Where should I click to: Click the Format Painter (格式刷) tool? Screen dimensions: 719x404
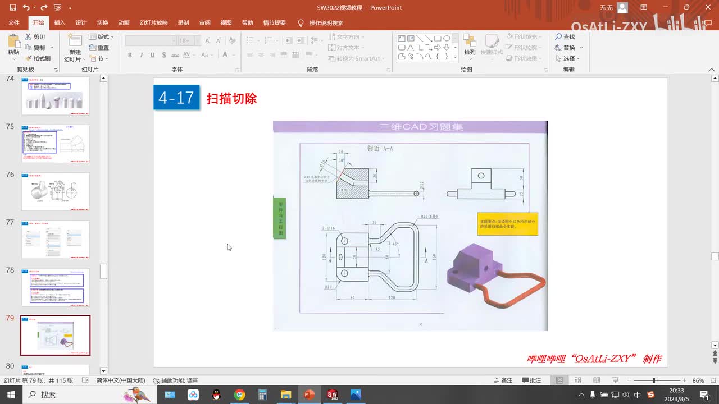click(x=38, y=58)
